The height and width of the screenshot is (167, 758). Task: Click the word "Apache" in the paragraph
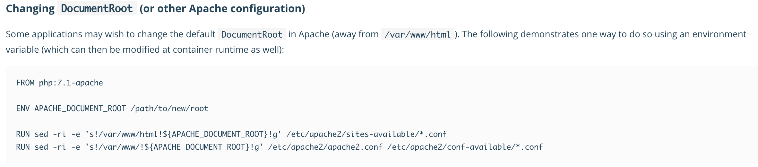(314, 34)
